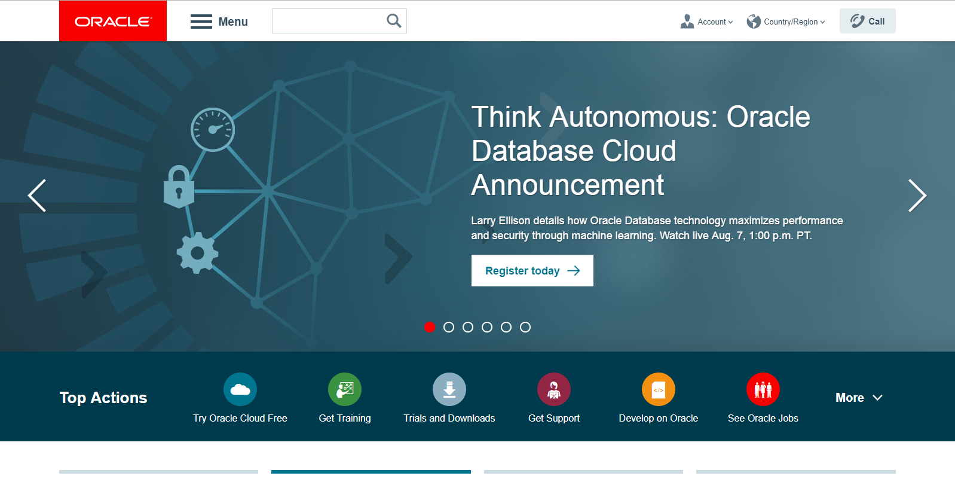Image resolution: width=955 pixels, height=479 pixels.
Task: Click the Country/Region globe icon
Action: click(x=754, y=22)
